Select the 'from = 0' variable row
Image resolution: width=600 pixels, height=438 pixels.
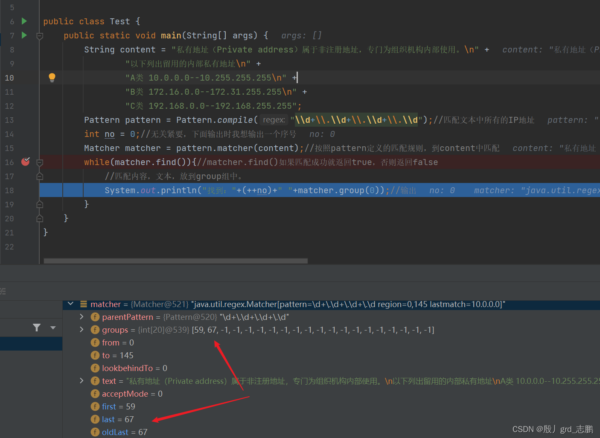[x=331, y=342]
